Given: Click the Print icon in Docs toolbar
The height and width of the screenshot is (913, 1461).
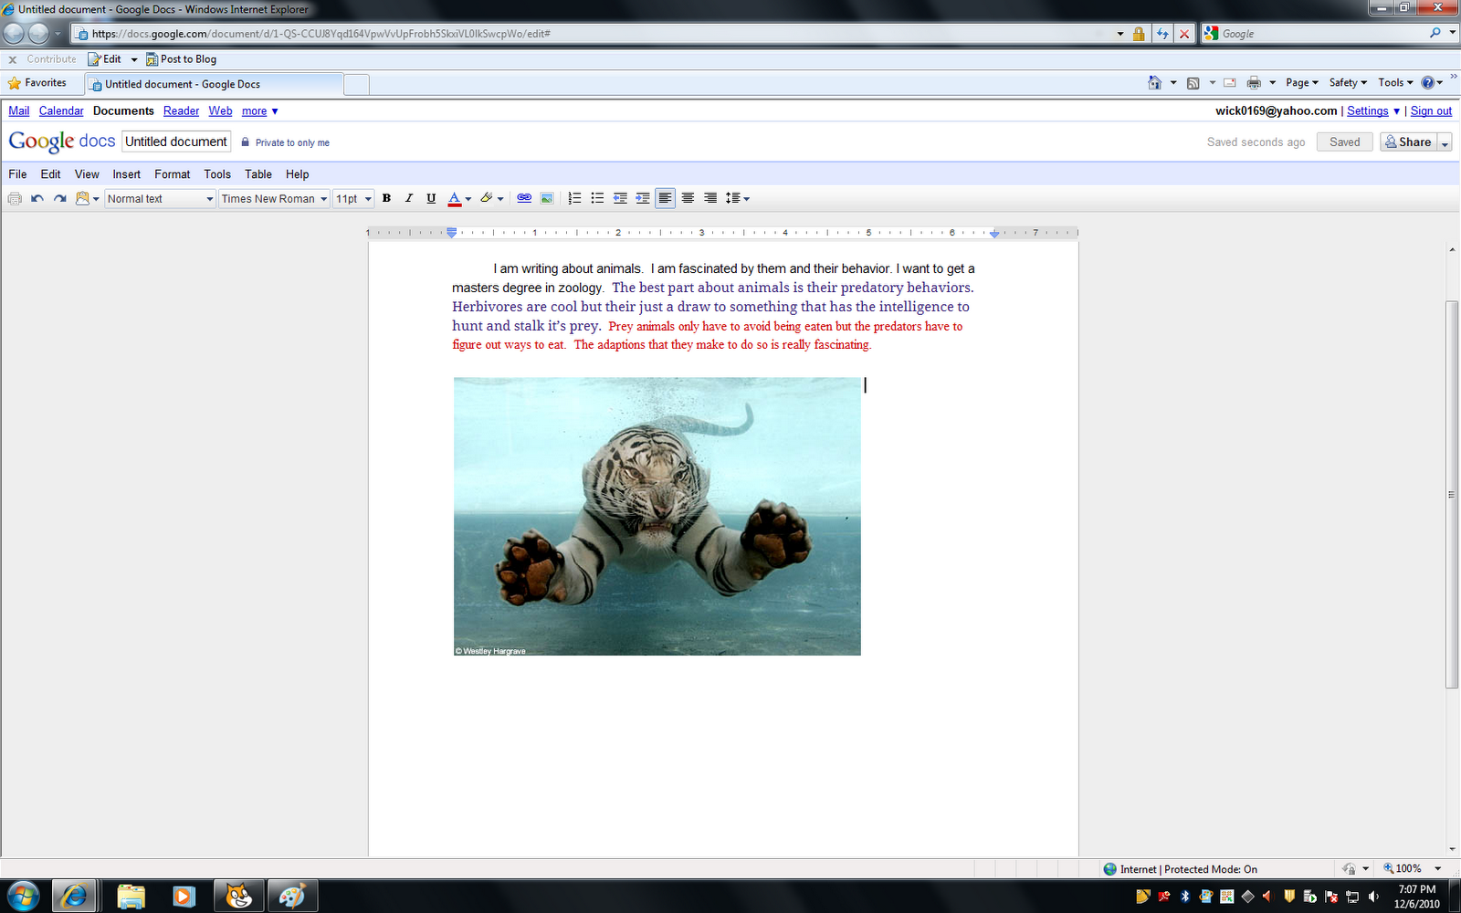Looking at the screenshot, I should pyautogui.click(x=15, y=198).
